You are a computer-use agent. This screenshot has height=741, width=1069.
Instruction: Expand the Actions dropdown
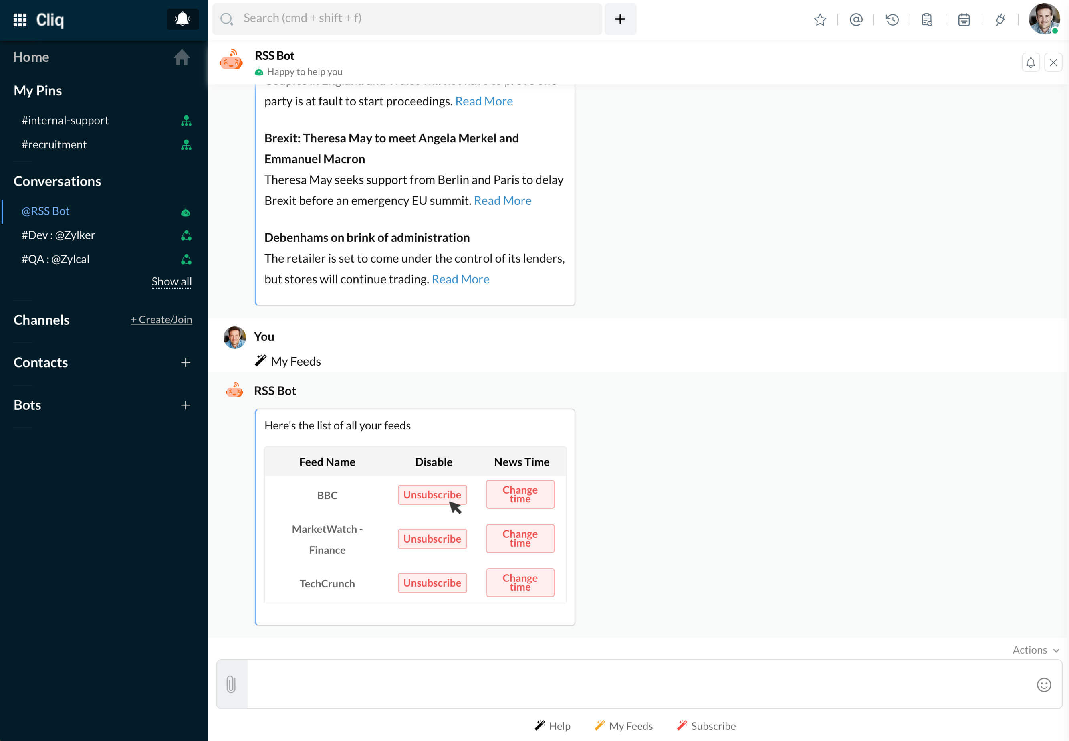click(x=1036, y=650)
